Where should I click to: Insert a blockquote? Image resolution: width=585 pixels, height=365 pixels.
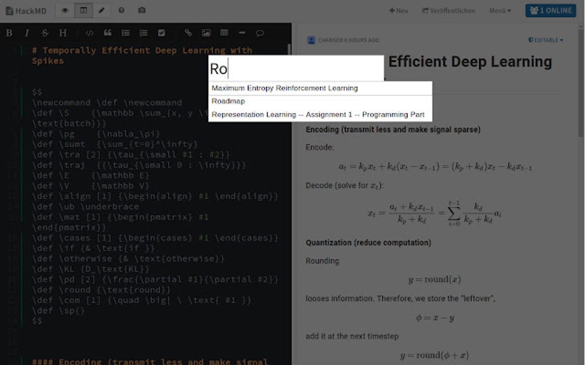107,33
